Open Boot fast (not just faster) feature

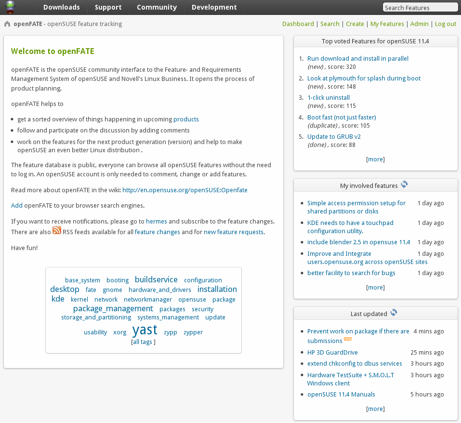(x=342, y=117)
